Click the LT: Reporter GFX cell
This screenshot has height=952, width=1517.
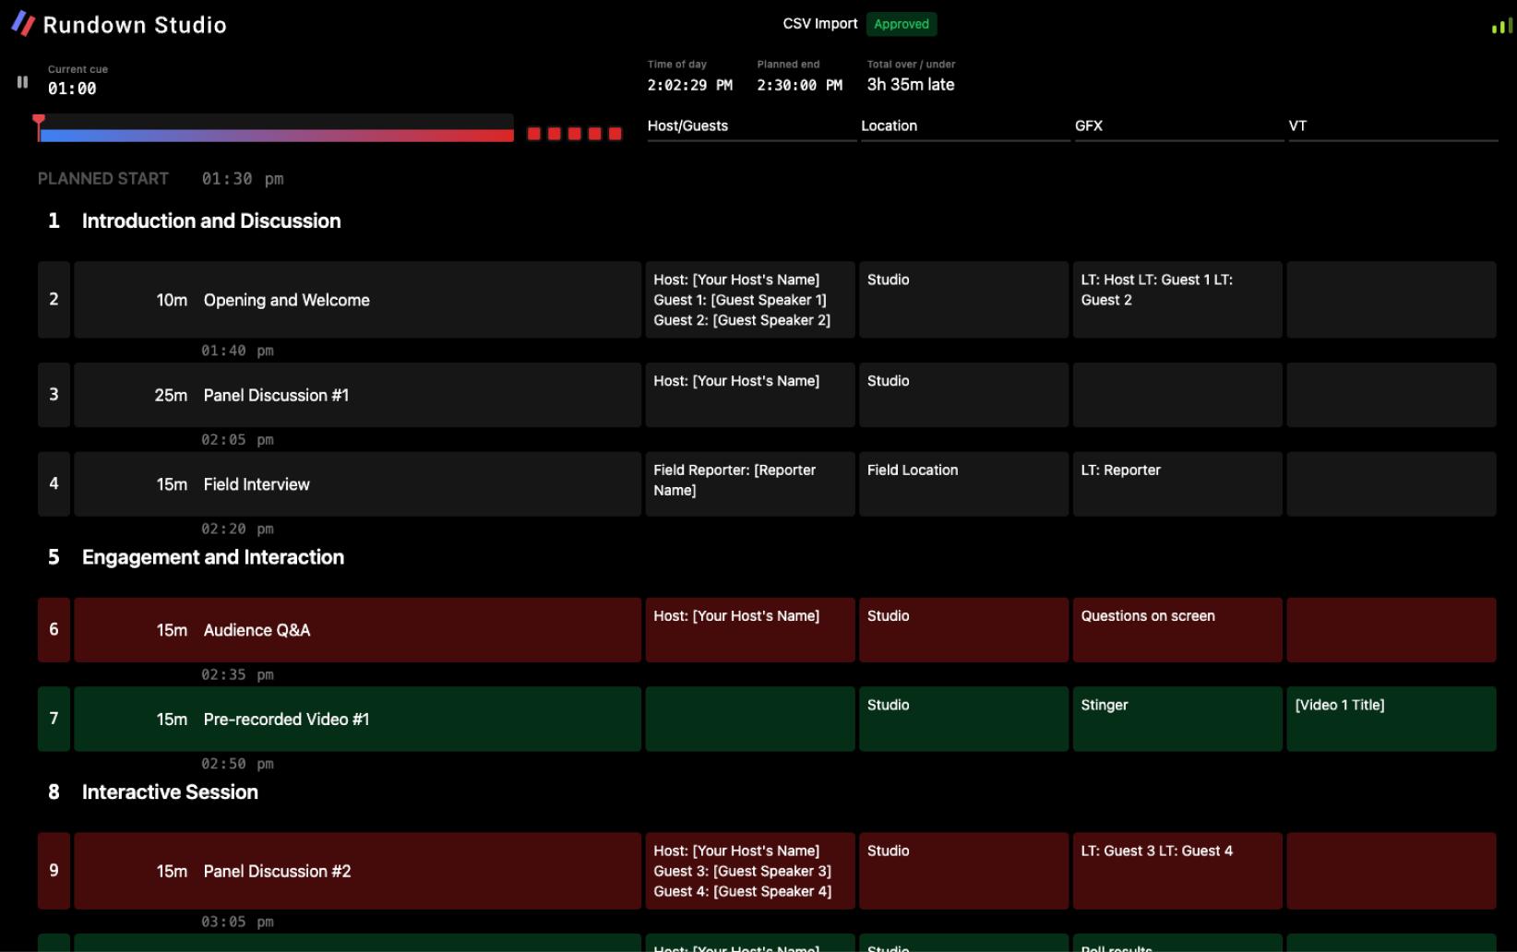(x=1177, y=484)
